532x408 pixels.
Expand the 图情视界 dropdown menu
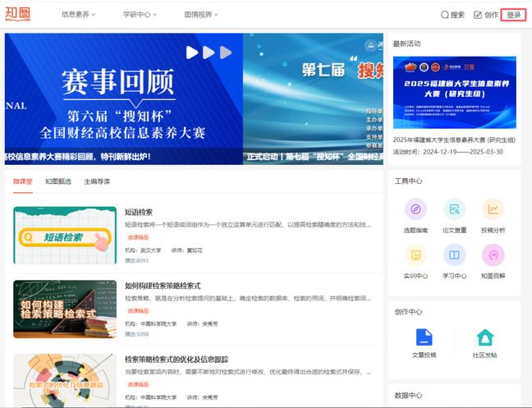[x=201, y=15]
